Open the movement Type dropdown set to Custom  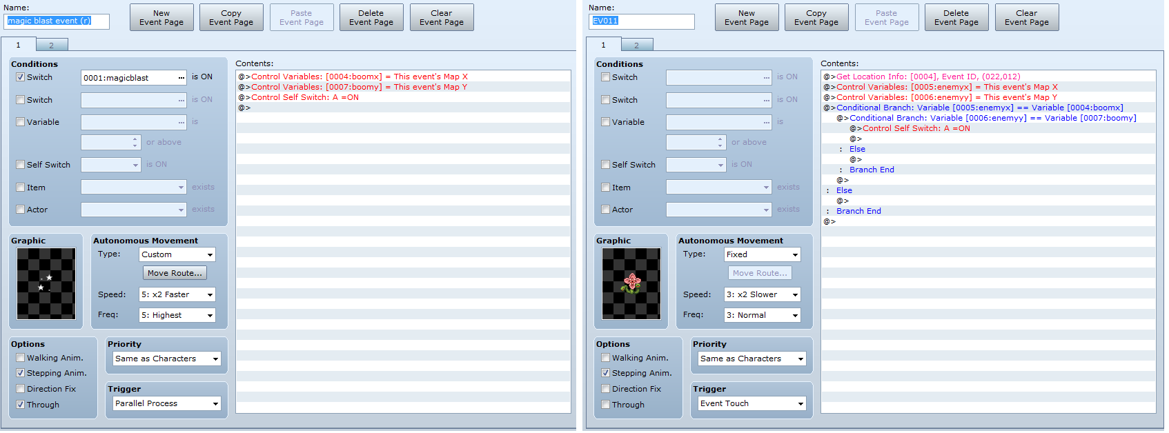click(177, 254)
